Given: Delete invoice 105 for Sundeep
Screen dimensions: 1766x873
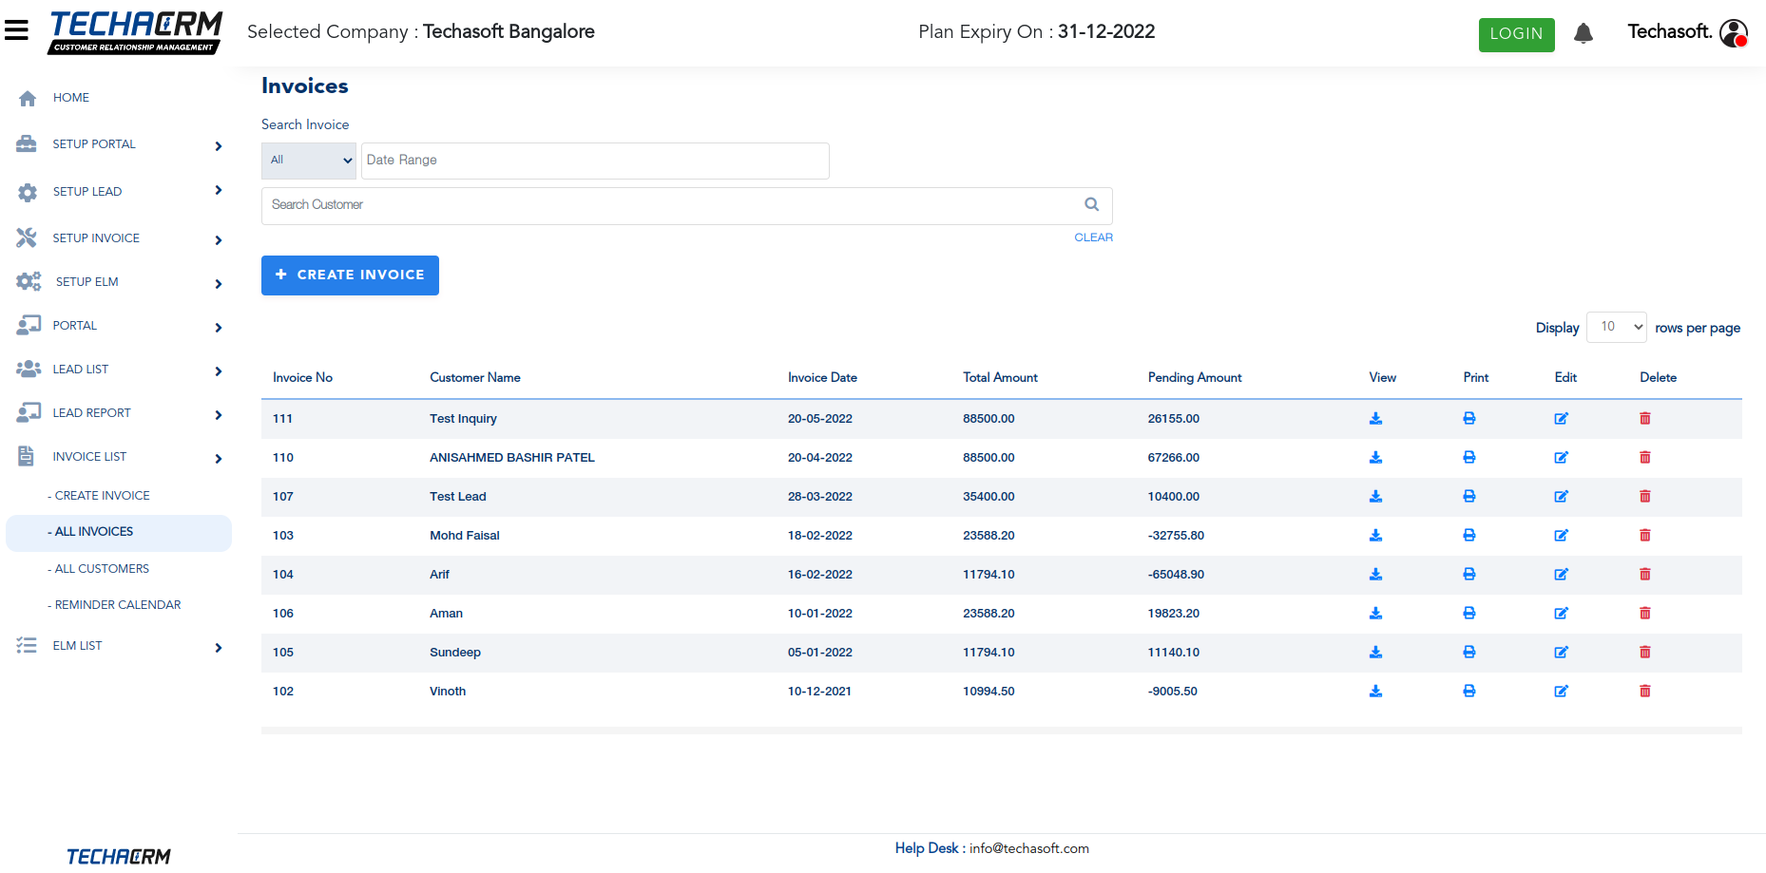Looking at the screenshot, I should click(x=1645, y=653).
